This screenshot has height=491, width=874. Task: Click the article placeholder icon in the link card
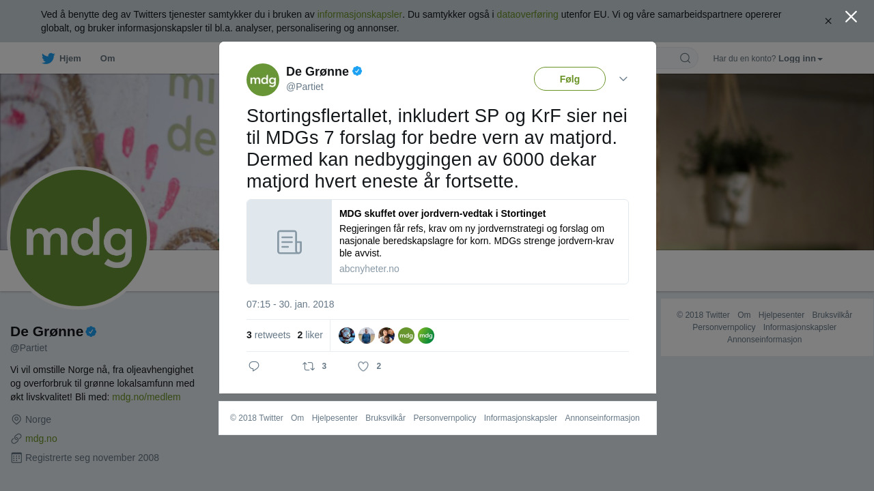290,242
